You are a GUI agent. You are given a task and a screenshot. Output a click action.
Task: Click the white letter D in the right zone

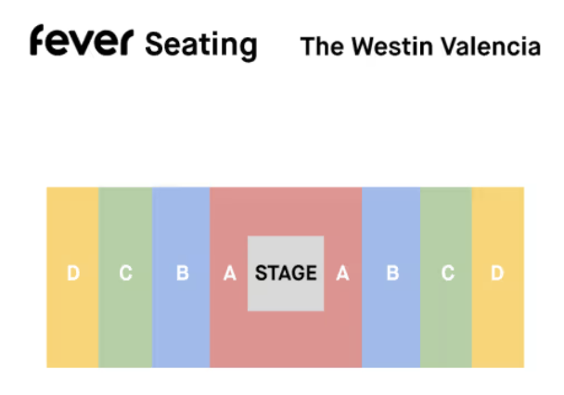(497, 274)
